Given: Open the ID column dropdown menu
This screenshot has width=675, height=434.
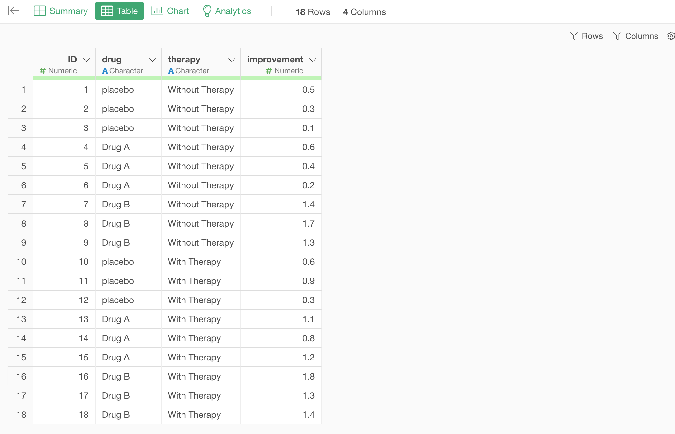Looking at the screenshot, I should click(86, 60).
